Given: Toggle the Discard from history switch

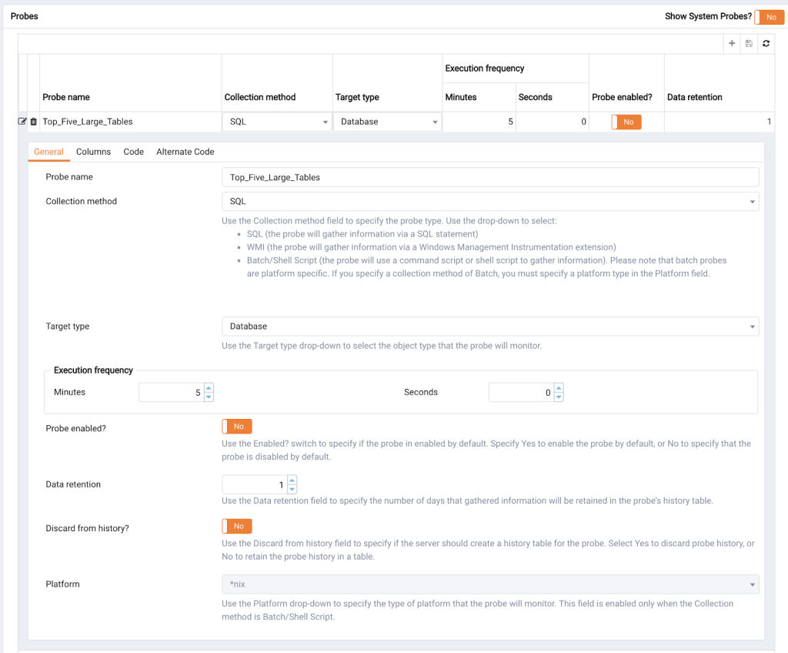Looking at the screenshot, I should click(237, 527).
